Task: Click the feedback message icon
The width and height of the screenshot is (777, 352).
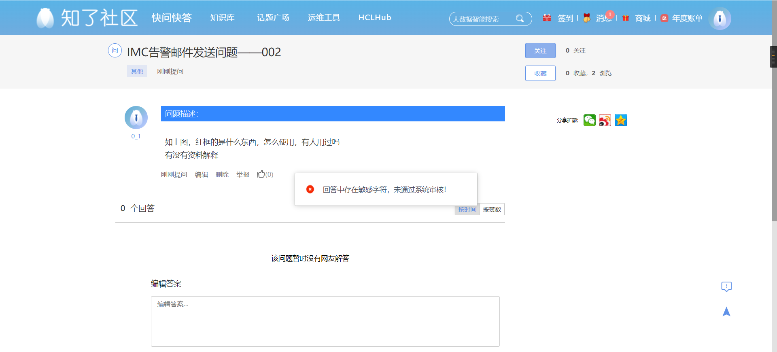Action: 726,287
